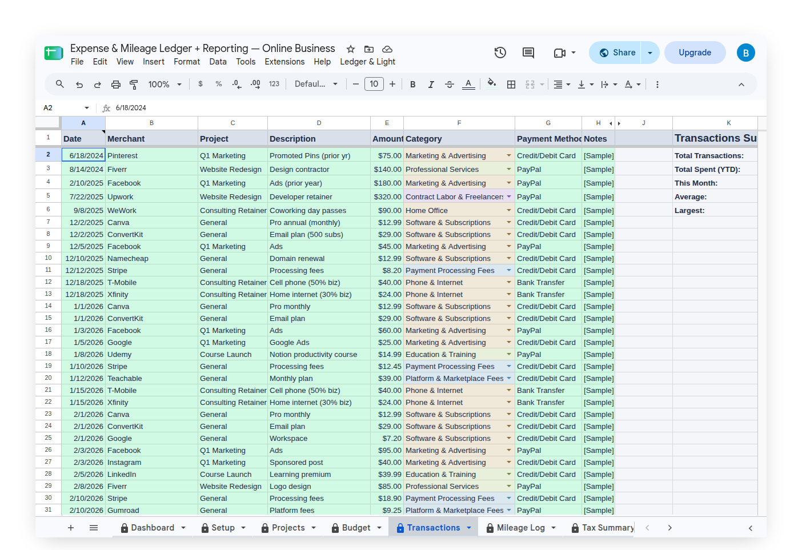This screenshot has height=550, width=802.
Task: Open the Extensions menu
Action: 284,62
